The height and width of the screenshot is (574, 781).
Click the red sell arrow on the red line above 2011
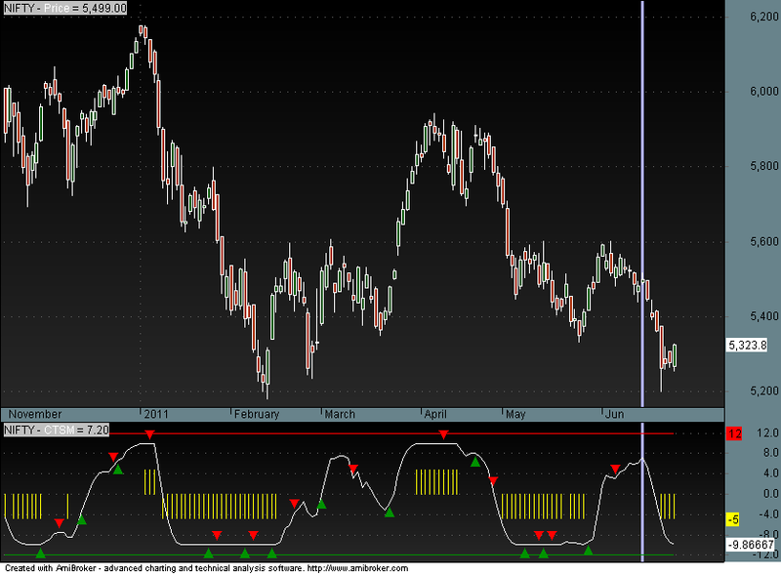coord(149,434)
